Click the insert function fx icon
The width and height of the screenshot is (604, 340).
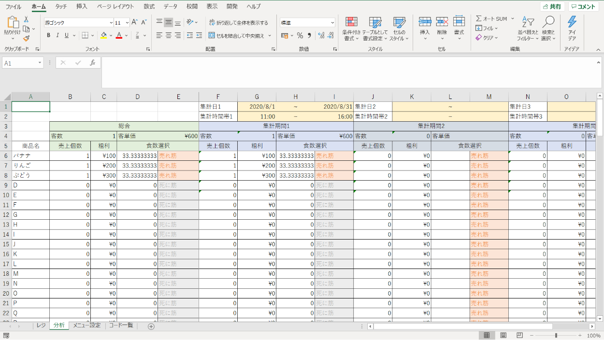coord(93,63)
